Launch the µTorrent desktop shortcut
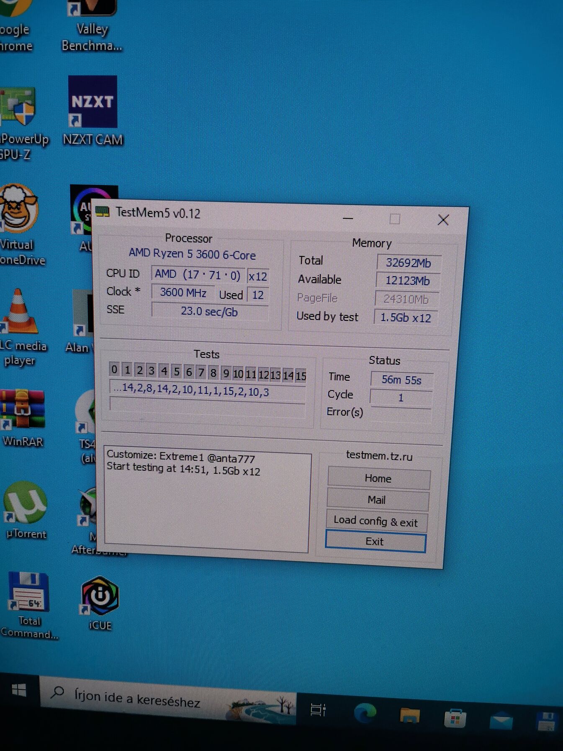The image size is (563, 751). [25, 510]
